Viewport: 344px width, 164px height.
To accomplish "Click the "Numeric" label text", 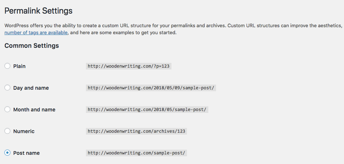I will 24,131.
